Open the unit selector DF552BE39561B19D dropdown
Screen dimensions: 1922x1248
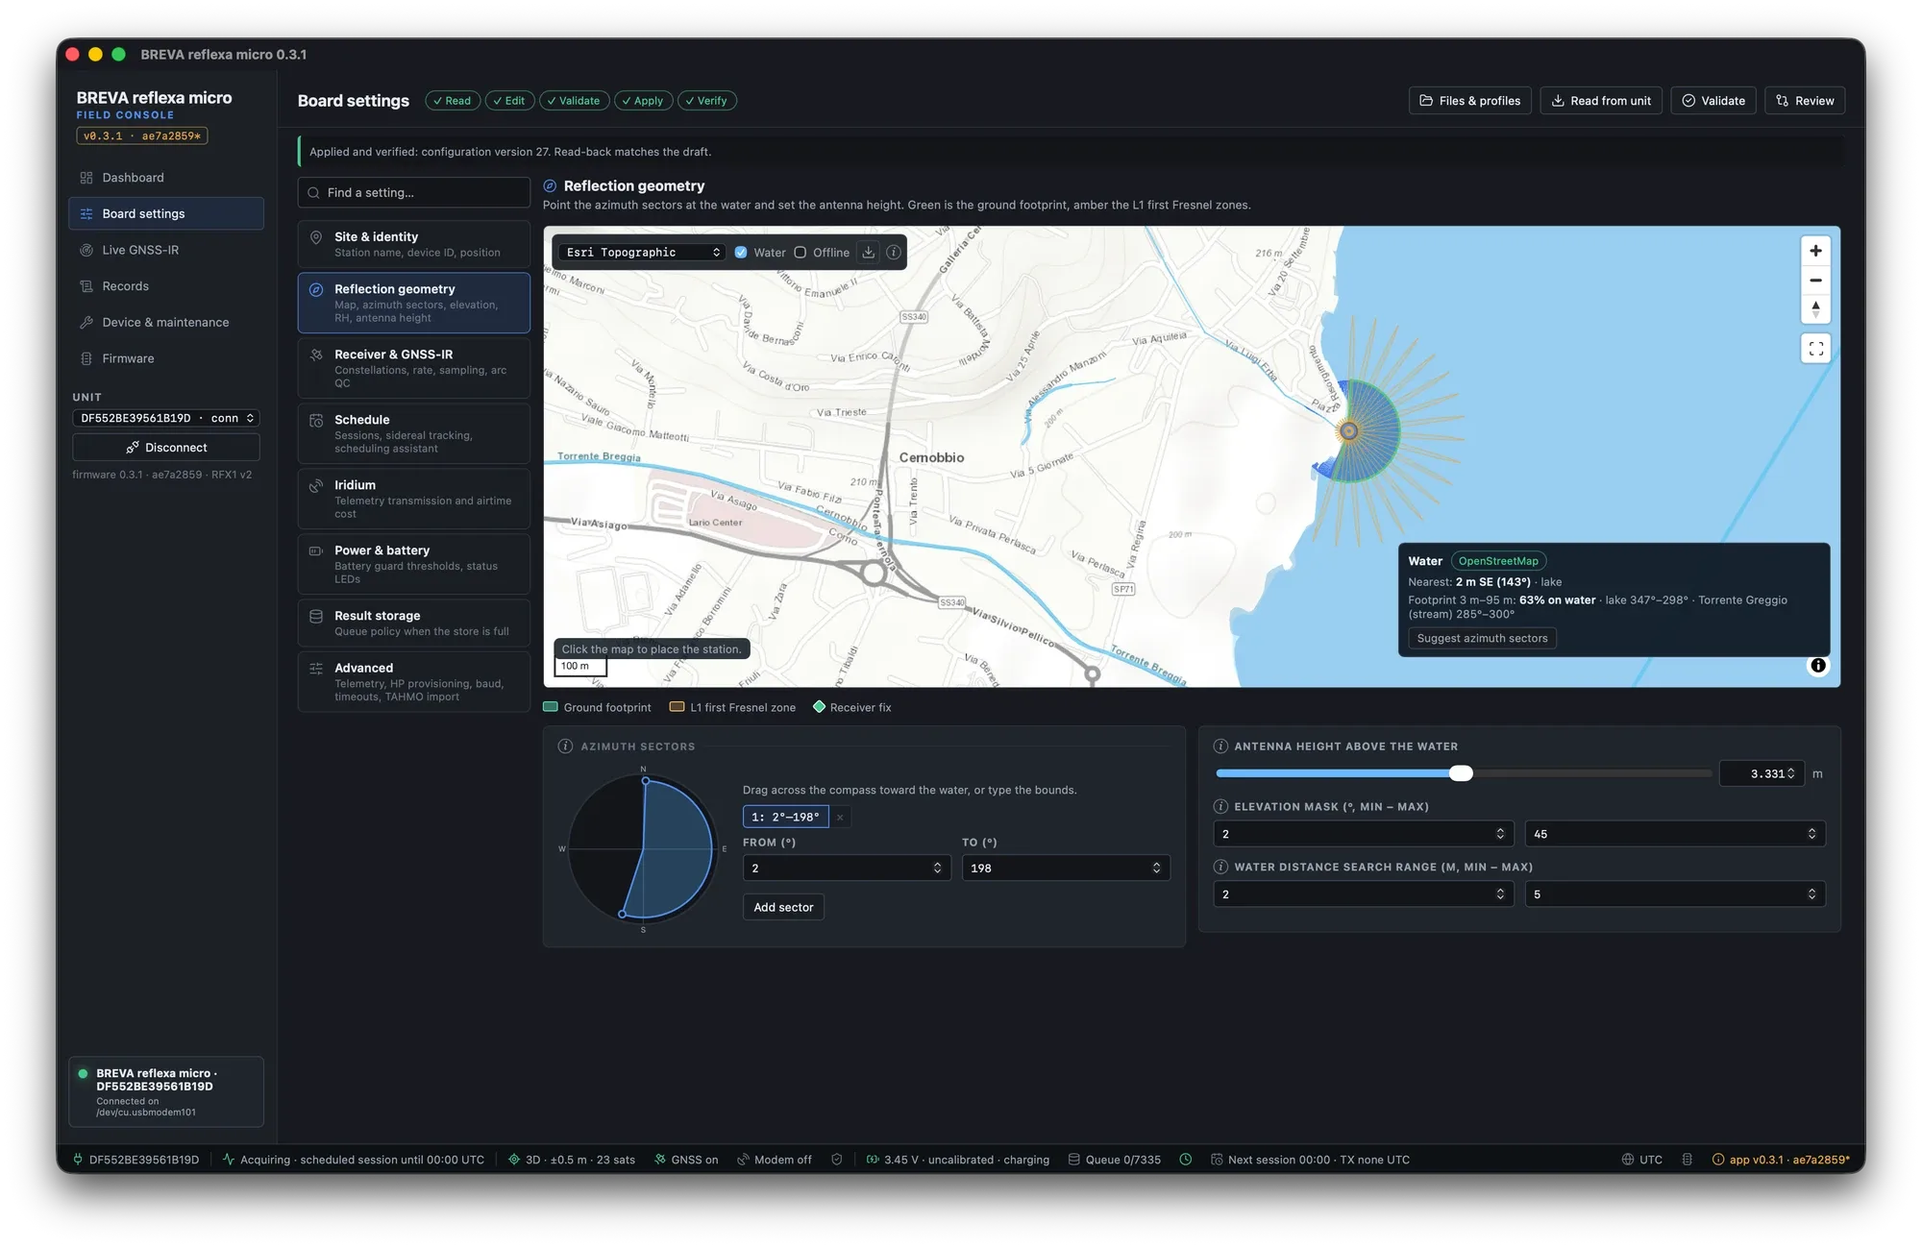pyautogui.click(x=166, y=418)
